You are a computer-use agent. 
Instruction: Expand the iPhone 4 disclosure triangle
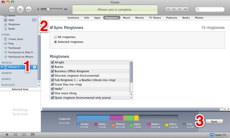point(2,67)
